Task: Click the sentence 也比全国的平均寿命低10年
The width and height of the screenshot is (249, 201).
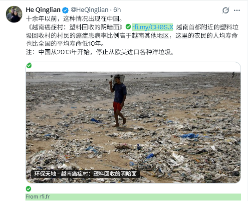Action: pyautogui.click(x=65, y=44)
